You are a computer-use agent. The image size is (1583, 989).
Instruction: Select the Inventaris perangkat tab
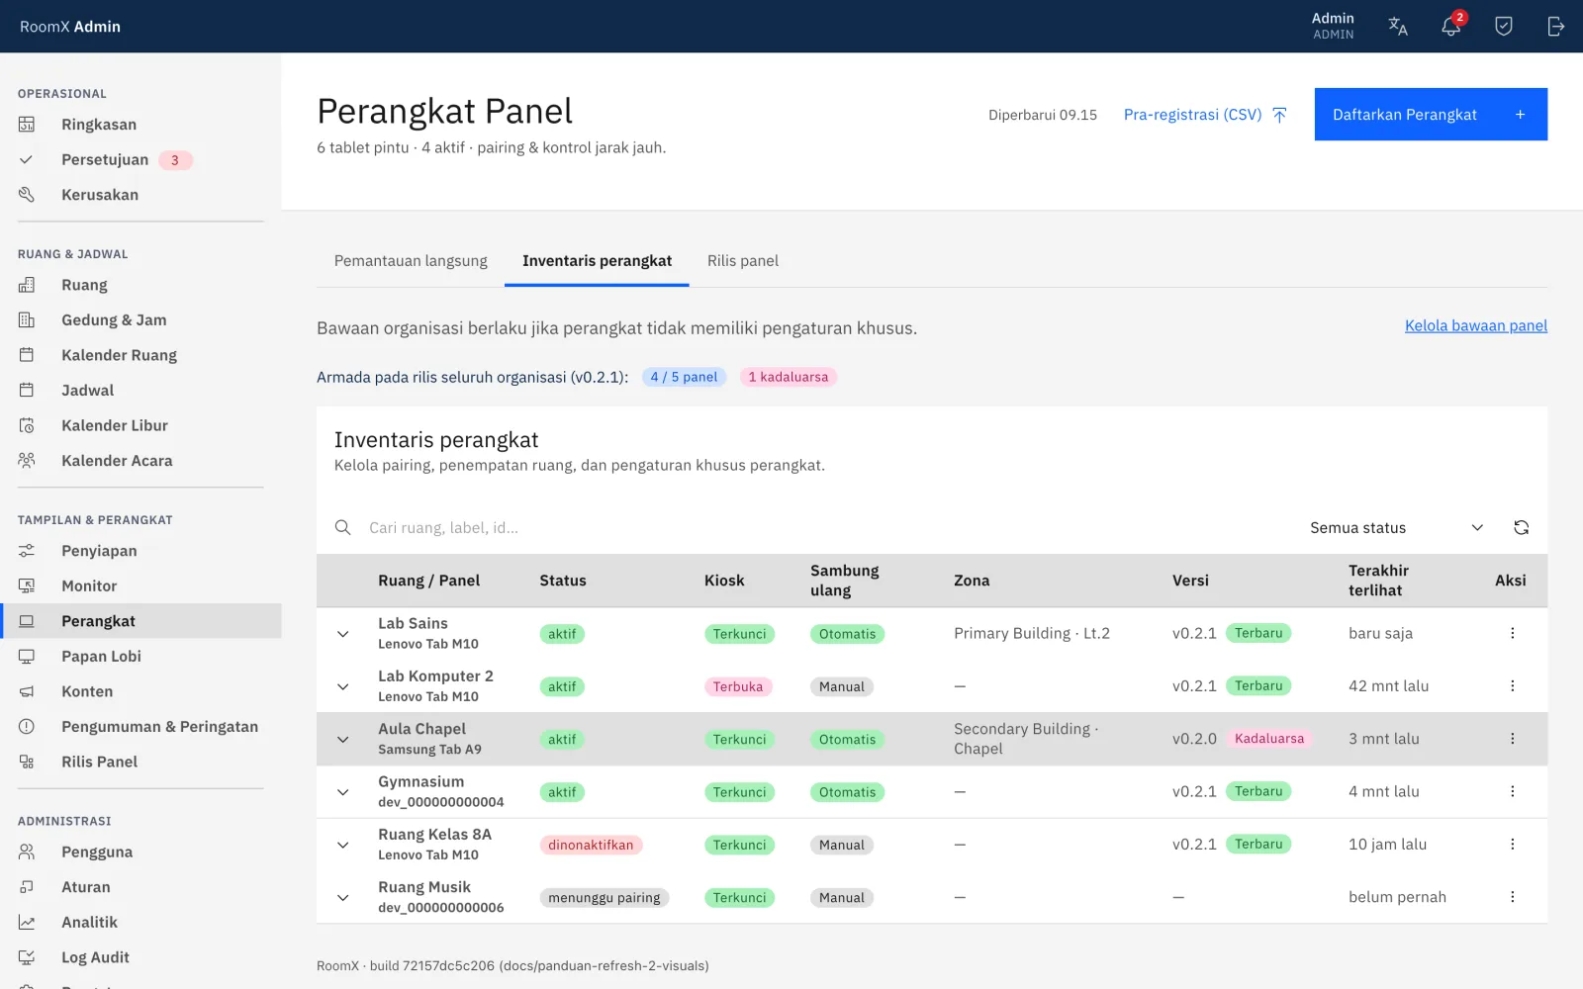(x=597, y=261)
